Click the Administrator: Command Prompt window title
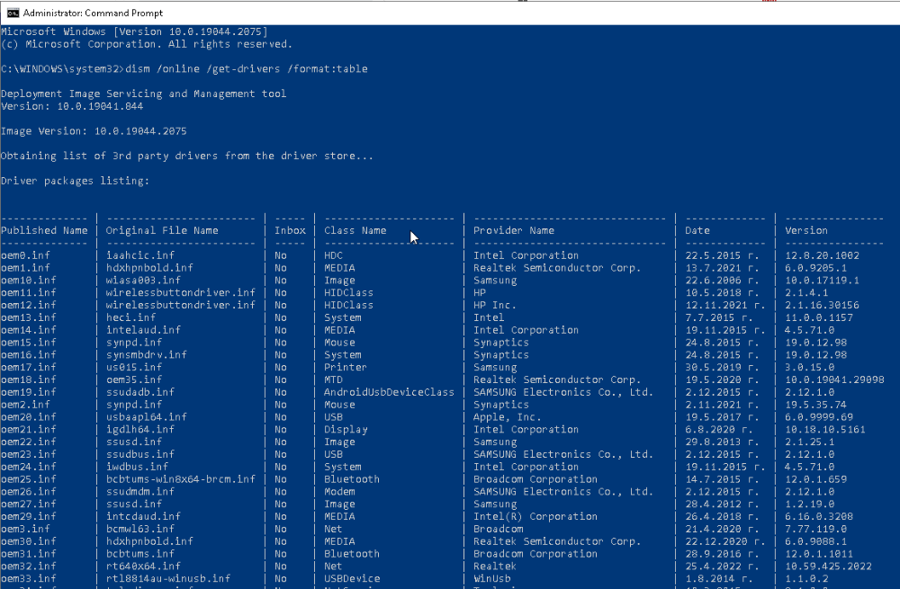The width and height of the screenshot is (900, 589). coord(93,13)
